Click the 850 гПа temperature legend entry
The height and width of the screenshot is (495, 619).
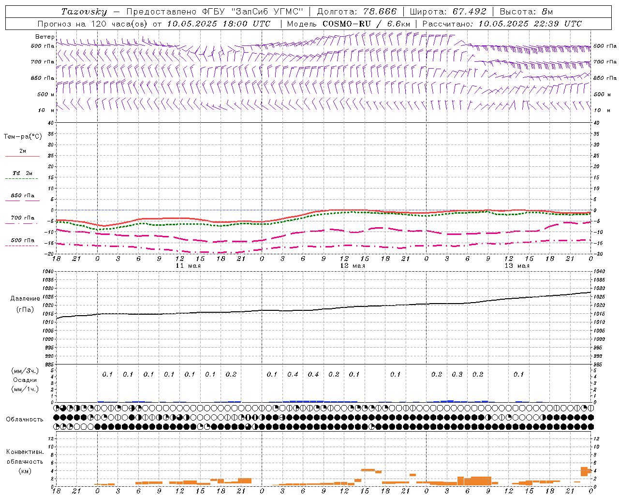pos(23,196)
